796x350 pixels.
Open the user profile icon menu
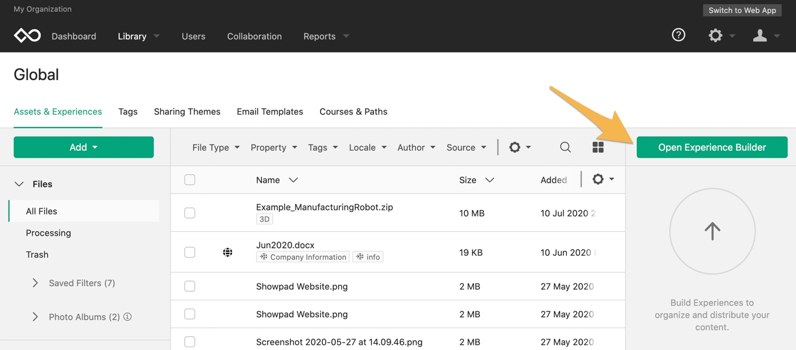tap(760, 36)
